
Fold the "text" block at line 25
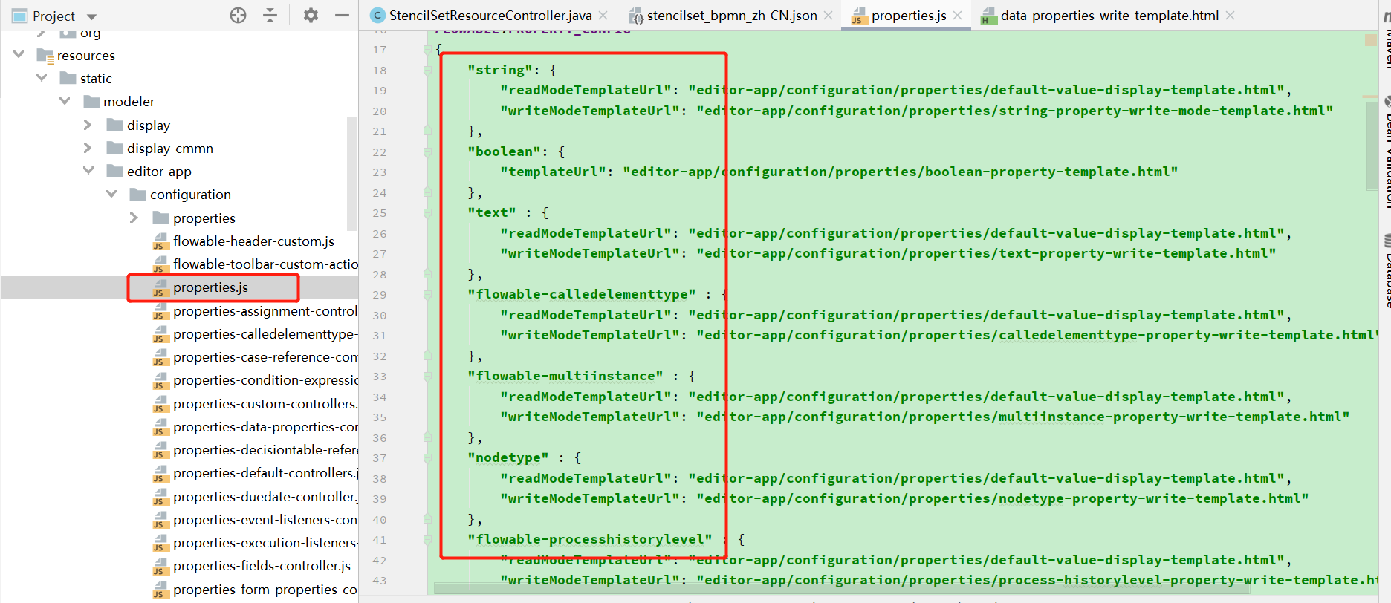click(x=427, y=213)
